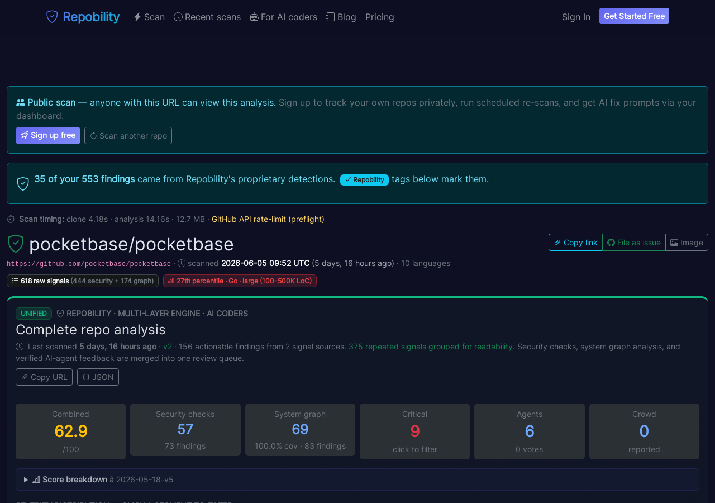Click the bar chart icon in Score breakdown
The width and height of the screenshot is (715, 503).
(x=36, y=480)
